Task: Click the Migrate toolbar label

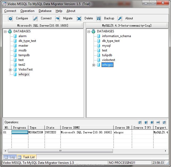Action: [68, 18]
